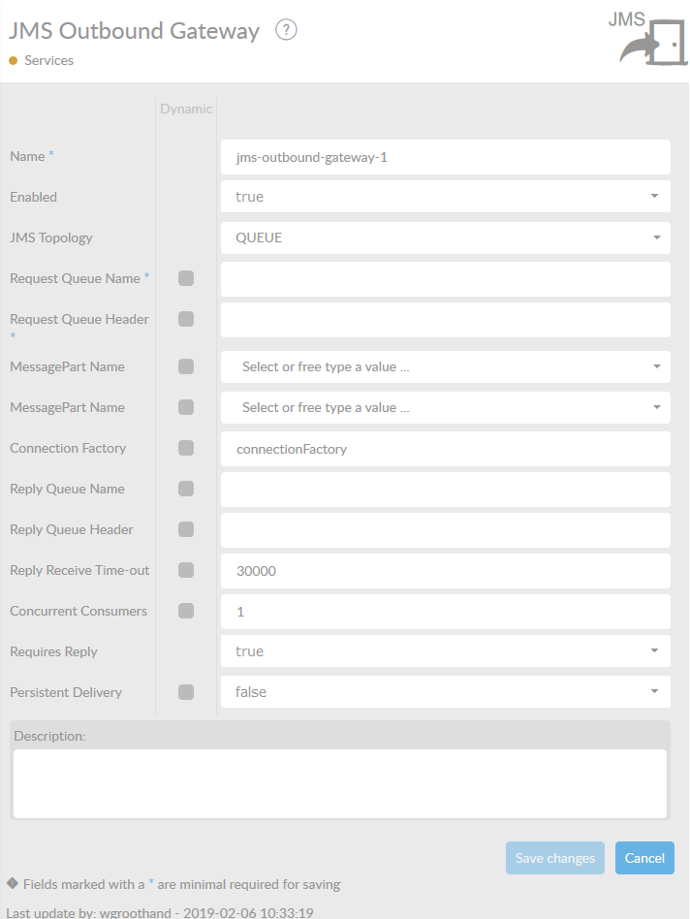Click the Reply Queue Name input field

tap(446, 489)
